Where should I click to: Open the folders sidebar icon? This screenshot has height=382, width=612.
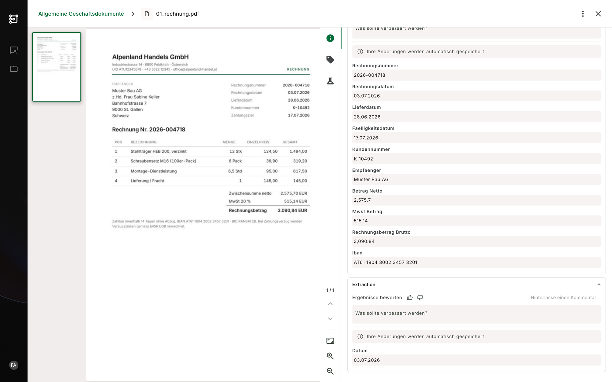tap(13, 69)
